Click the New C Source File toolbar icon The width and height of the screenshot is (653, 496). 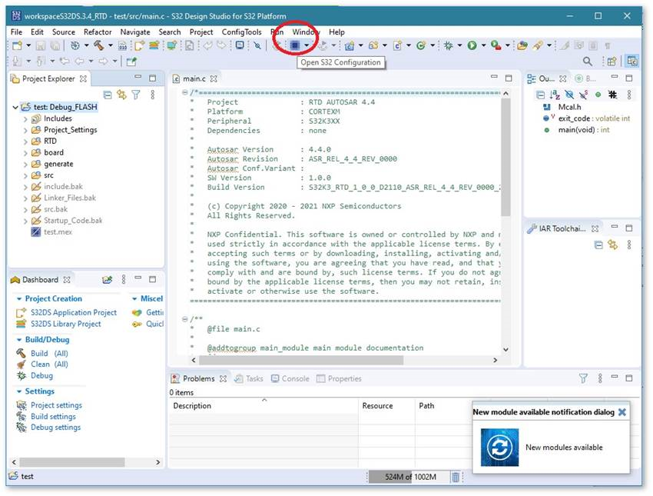(x=397, y=45)
